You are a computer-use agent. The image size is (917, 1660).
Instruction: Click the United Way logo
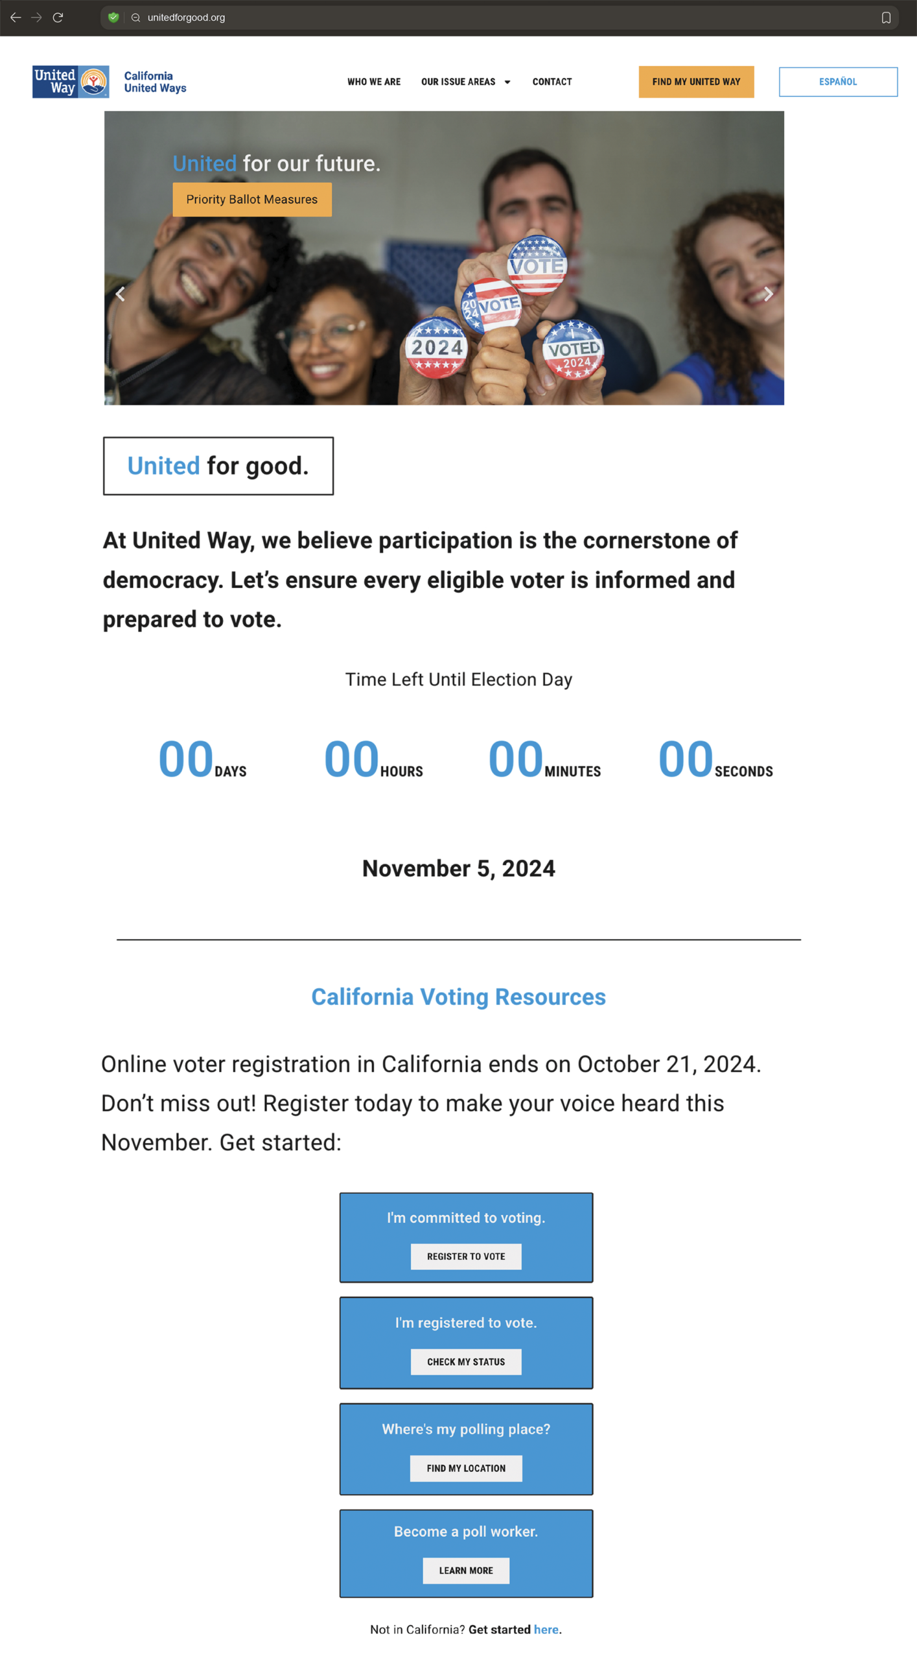coord(71,82)
